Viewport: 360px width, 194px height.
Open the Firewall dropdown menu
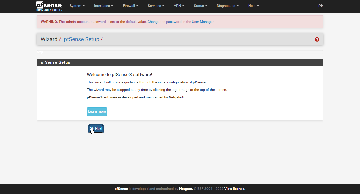(131, 6)
